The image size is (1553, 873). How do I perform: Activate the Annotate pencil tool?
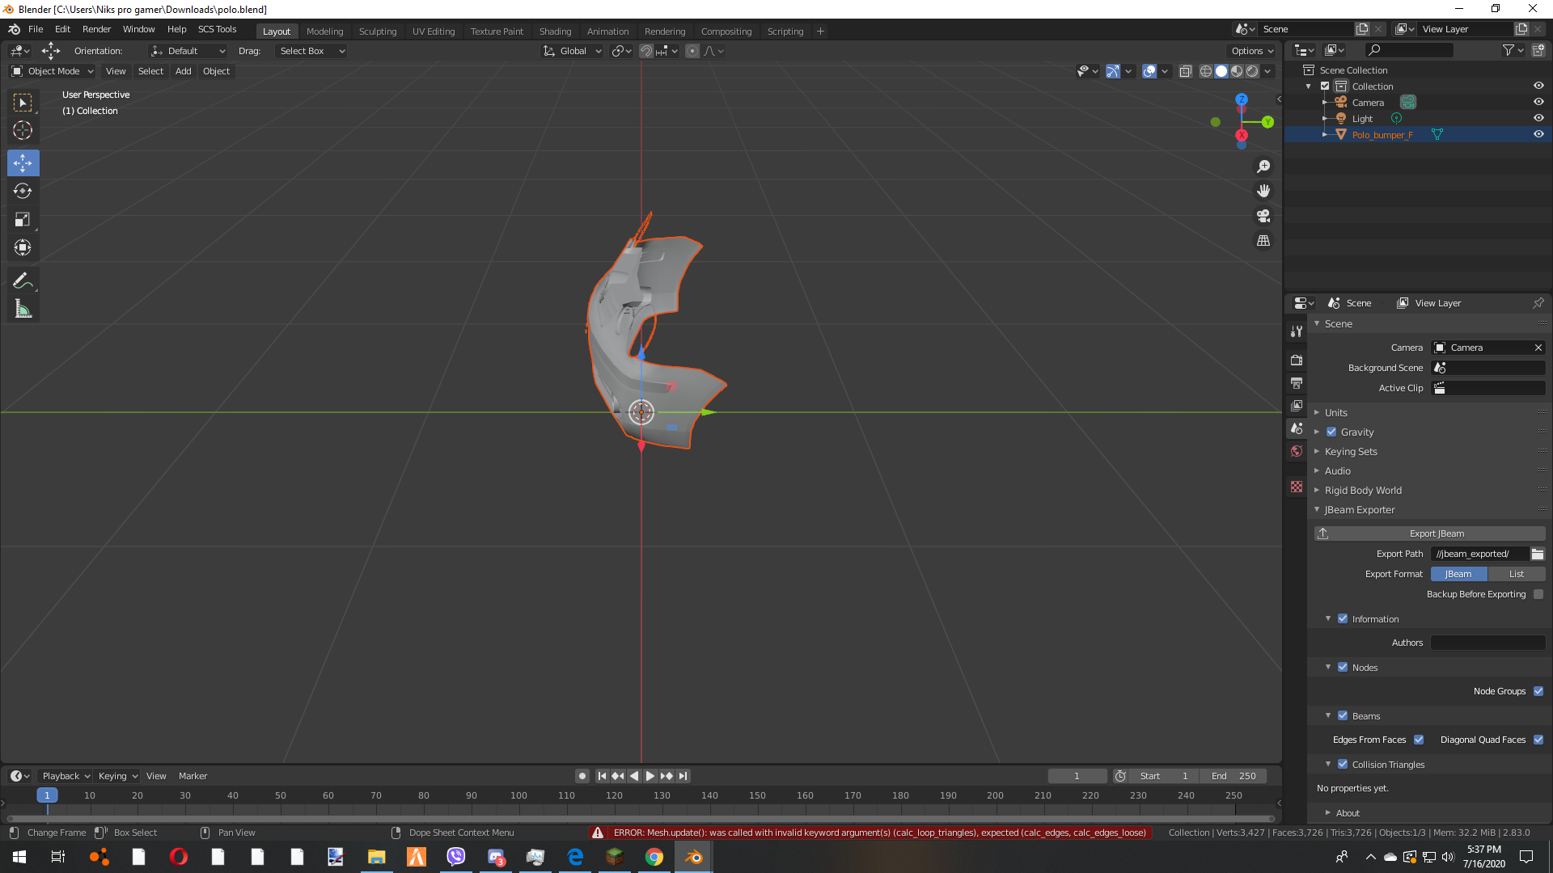(23, 281)
